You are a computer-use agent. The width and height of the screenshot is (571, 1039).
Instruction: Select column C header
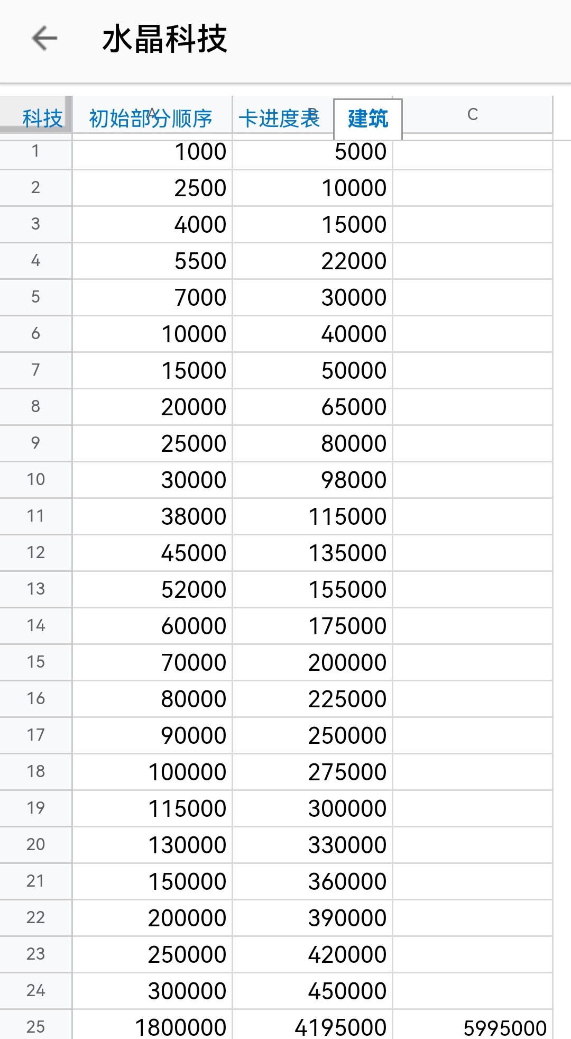tap(472, 114)
